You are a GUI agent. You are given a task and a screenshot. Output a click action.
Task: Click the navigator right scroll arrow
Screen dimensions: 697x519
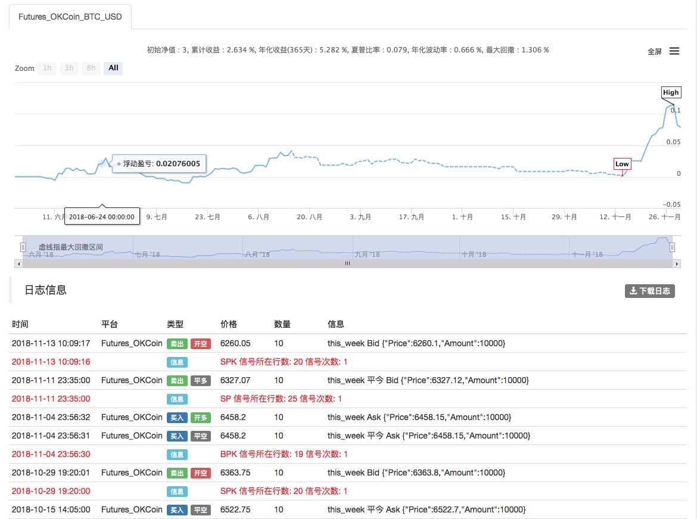point(676,263)
